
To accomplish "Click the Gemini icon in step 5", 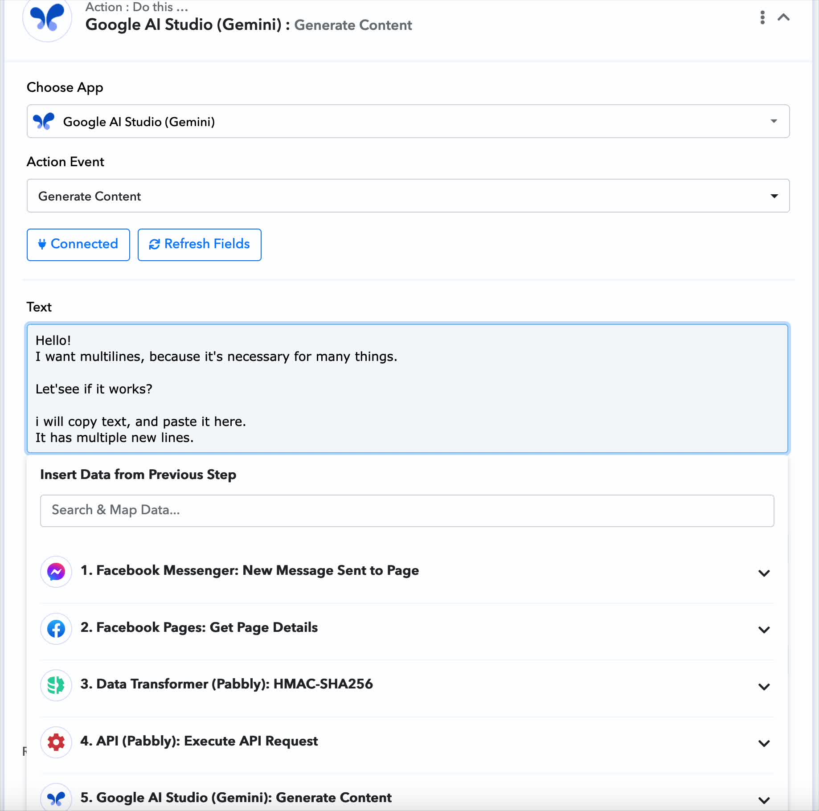I will (x=56, y=798).
